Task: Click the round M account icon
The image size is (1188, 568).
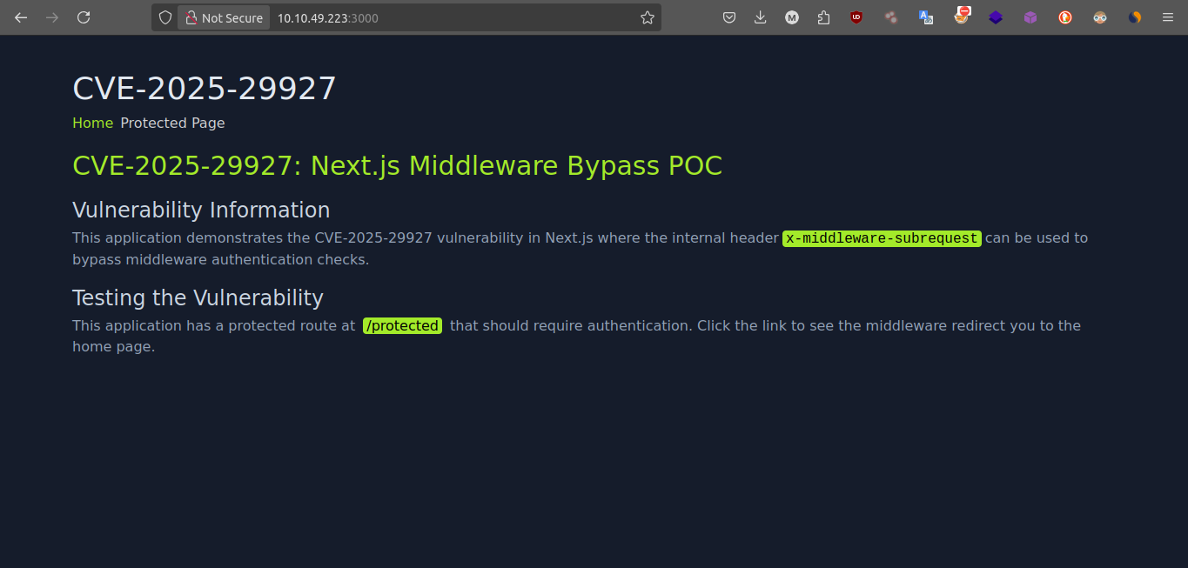Action: pos(792,17)
